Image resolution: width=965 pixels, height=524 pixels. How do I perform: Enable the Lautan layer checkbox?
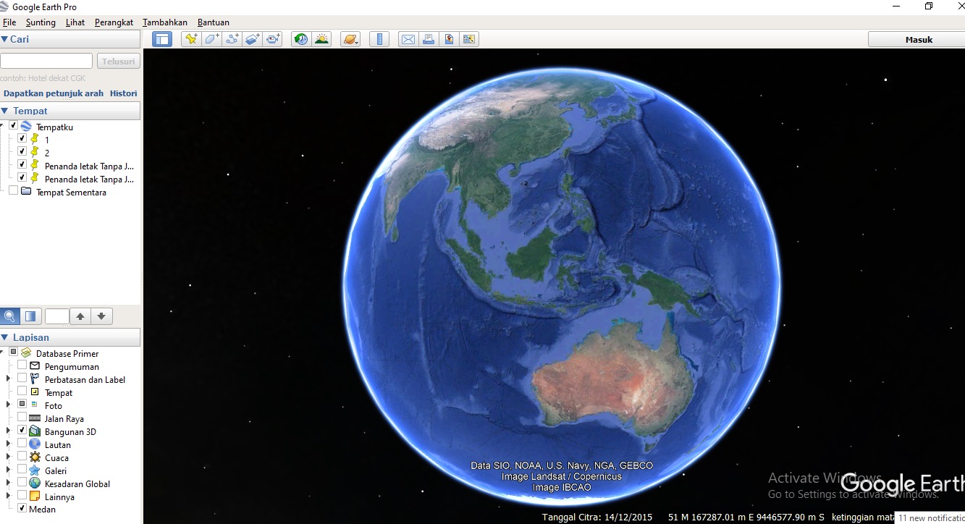[22, 444]
